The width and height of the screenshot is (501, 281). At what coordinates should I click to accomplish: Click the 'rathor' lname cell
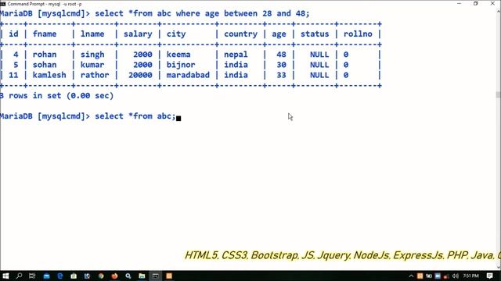(x=95, y=75)
